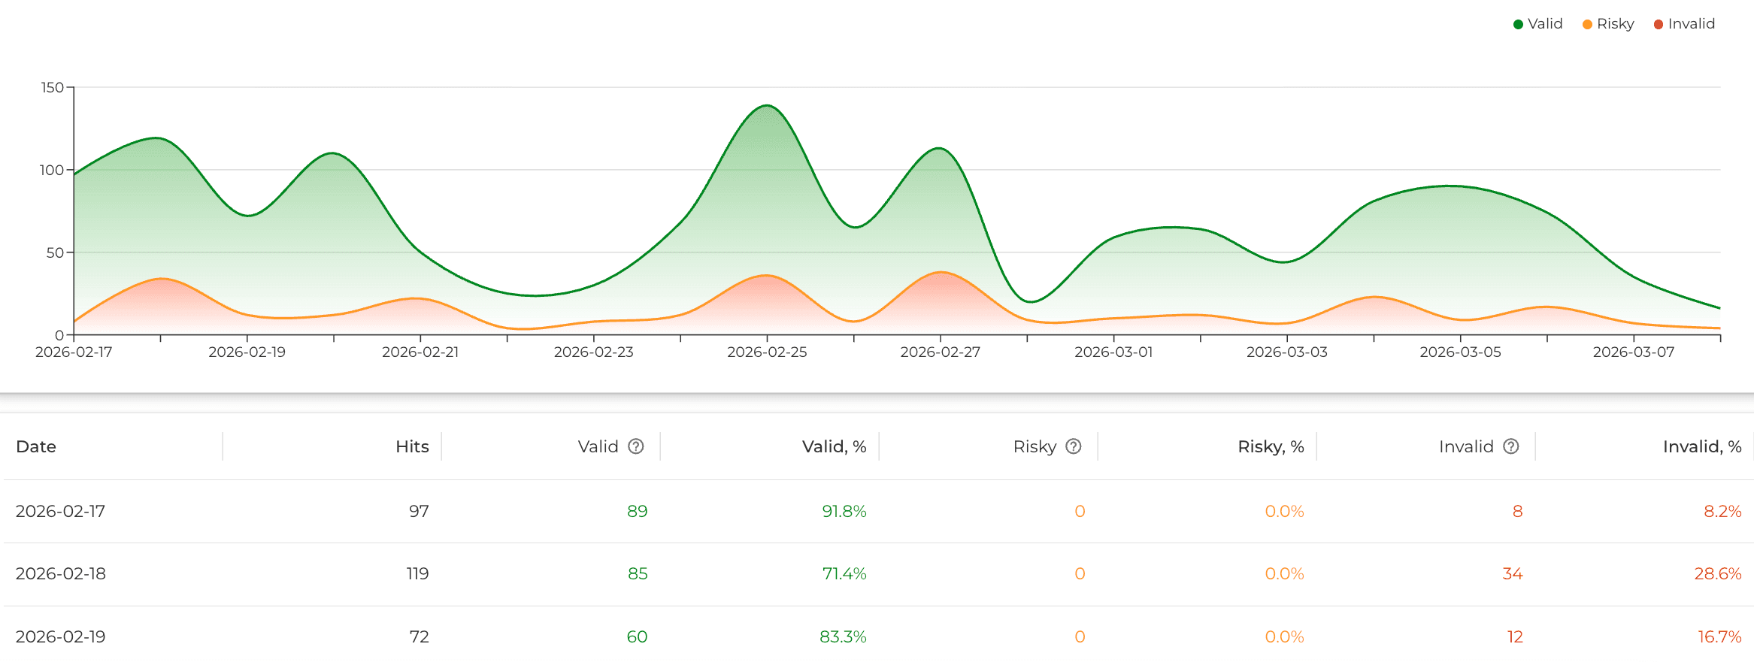Click the Hits value 119

point(417,573)
